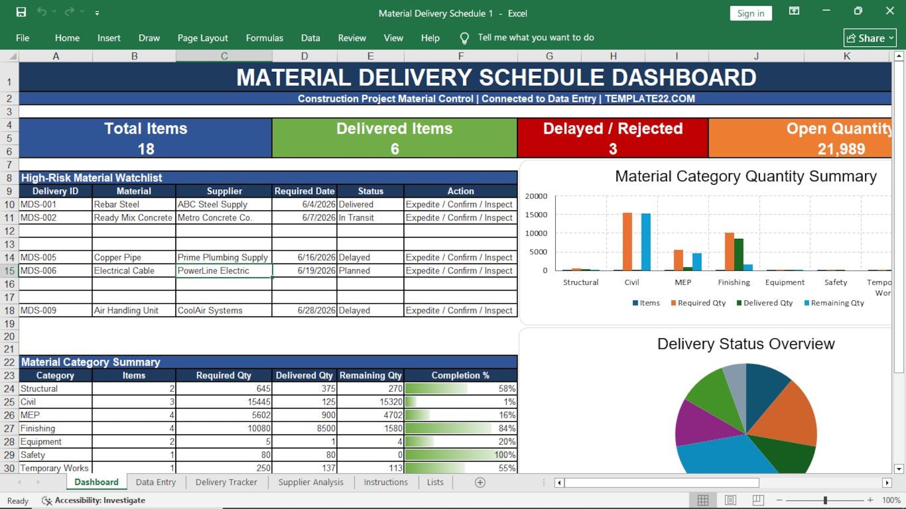Click the Tell me what you want to do box
The width and height of the screenshot is (906, 509).
(536, 38)
